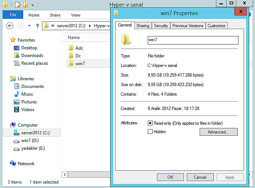Click the Forward navigation arrow
This screenshot has height=188, width=255.
[x=21, y=26]
